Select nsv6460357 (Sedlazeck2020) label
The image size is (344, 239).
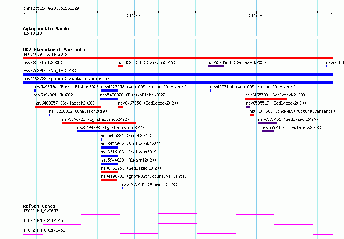point(65,103)
